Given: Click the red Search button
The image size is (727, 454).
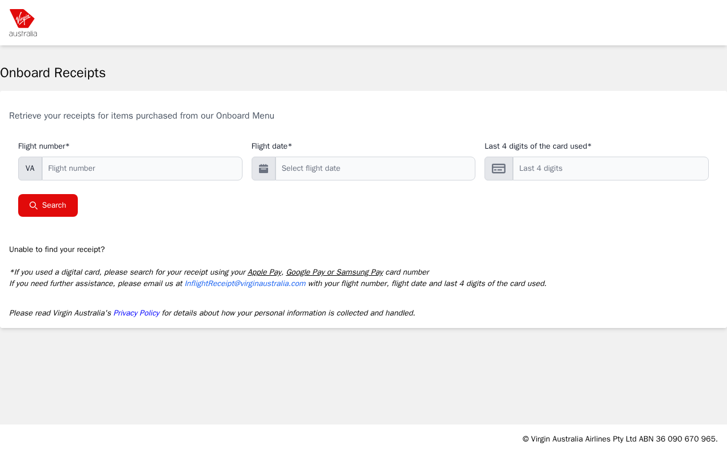Looking at the screenshot, I should (48, 205).
